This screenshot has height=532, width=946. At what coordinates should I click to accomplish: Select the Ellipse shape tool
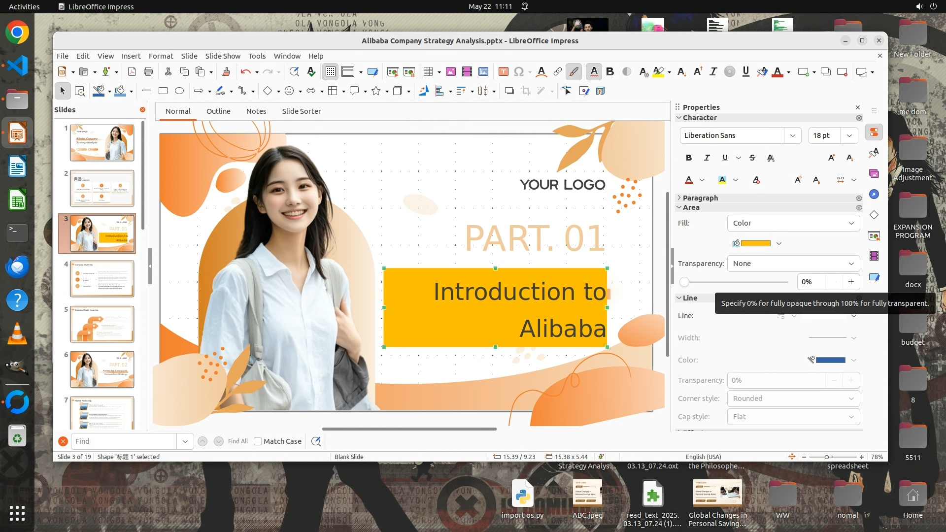pyautogui.click(x=179, y=91)
